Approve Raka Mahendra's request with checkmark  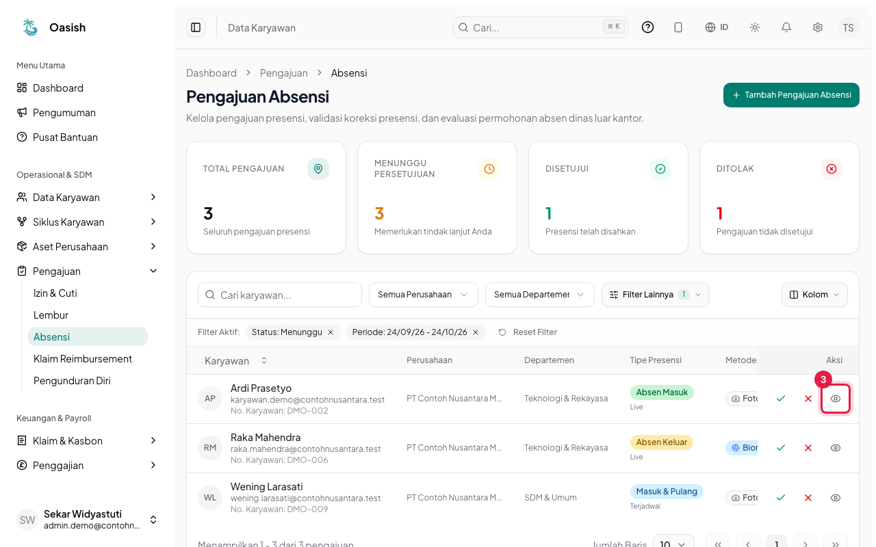(781, 448)
